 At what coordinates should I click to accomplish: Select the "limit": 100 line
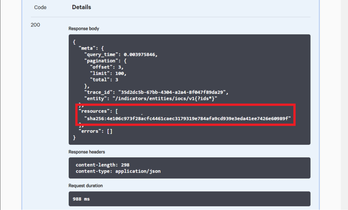108,73
